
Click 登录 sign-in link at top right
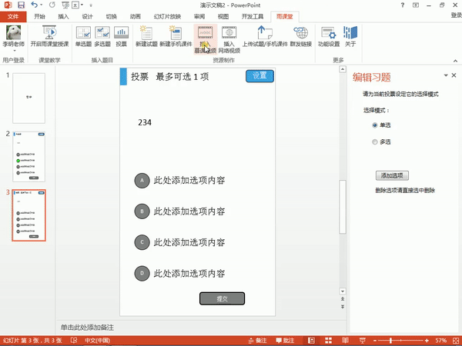pyautogui.click(x=457, y=15)
